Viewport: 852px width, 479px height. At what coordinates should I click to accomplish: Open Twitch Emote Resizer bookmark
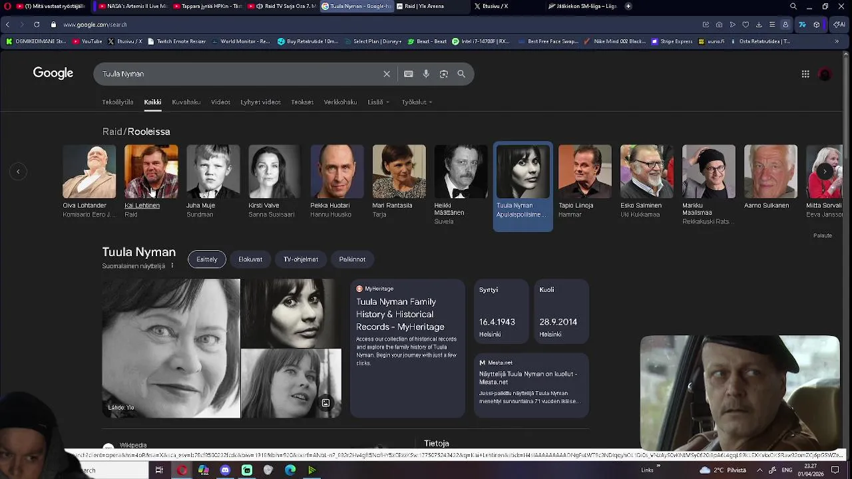click(176, 41)
